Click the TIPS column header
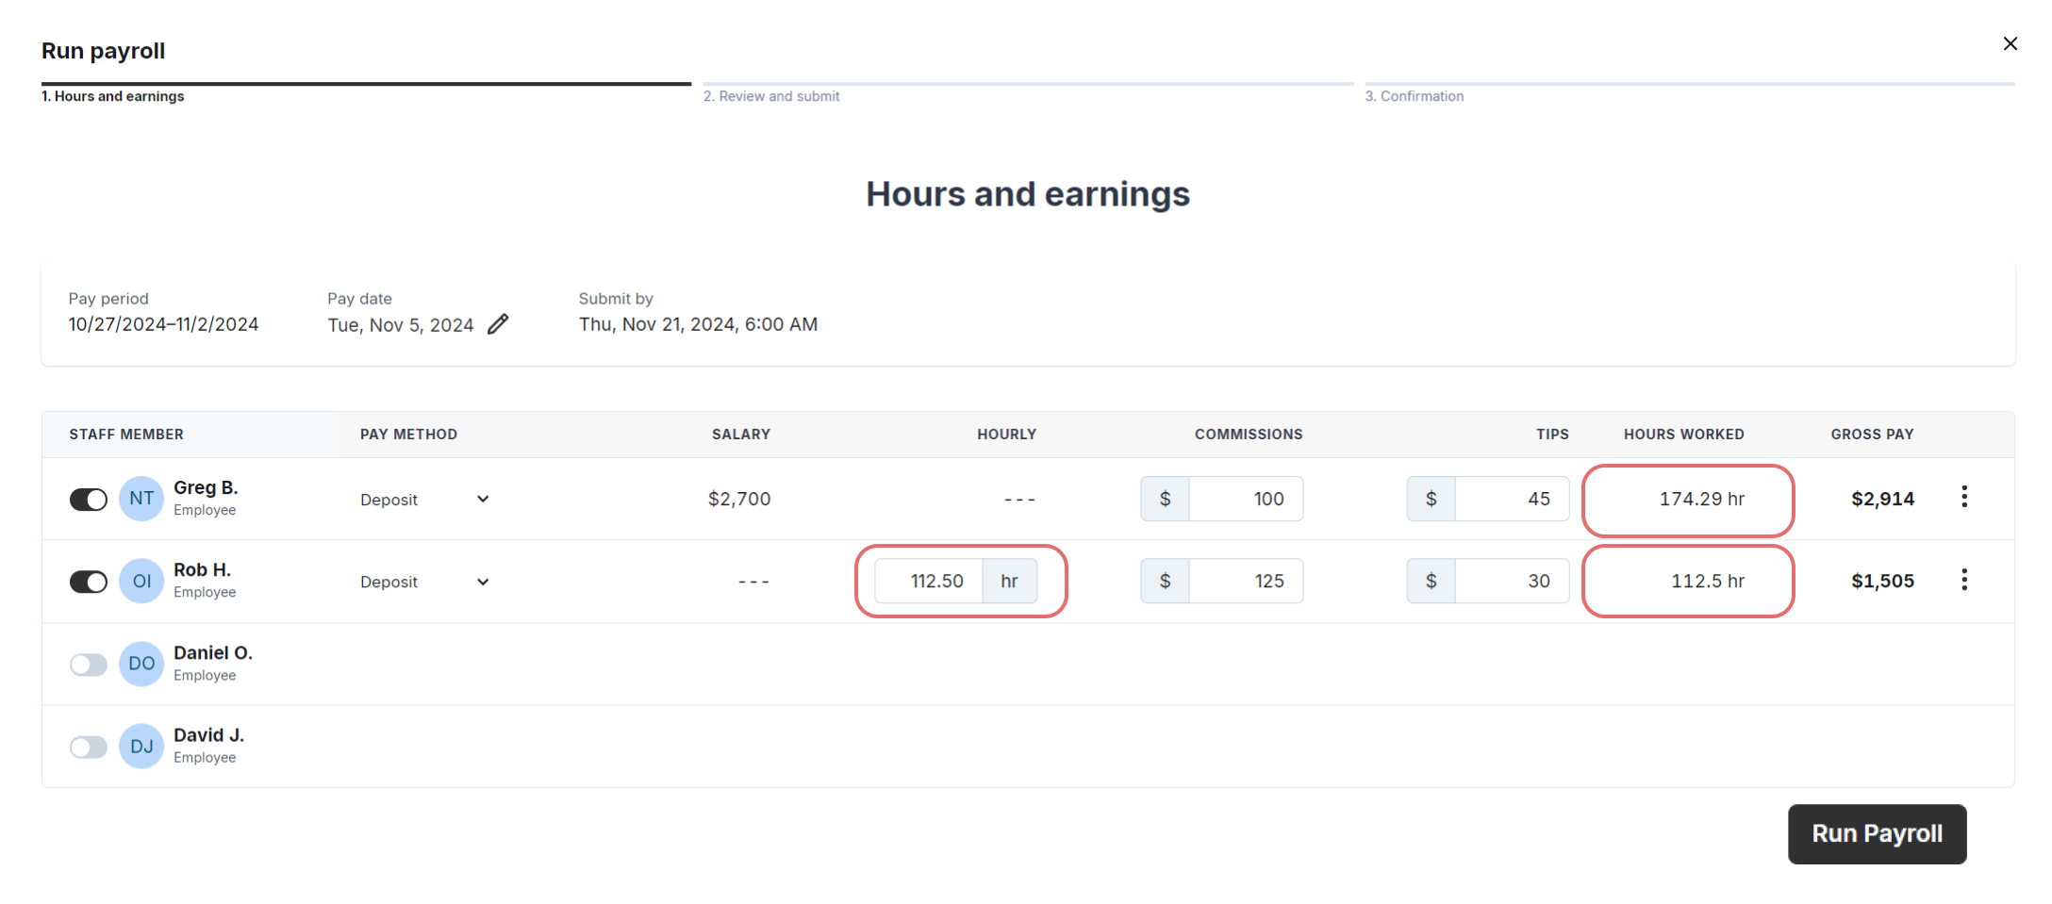Image resolution: width=2052 pixels, height=904 pixels. 1552,435
